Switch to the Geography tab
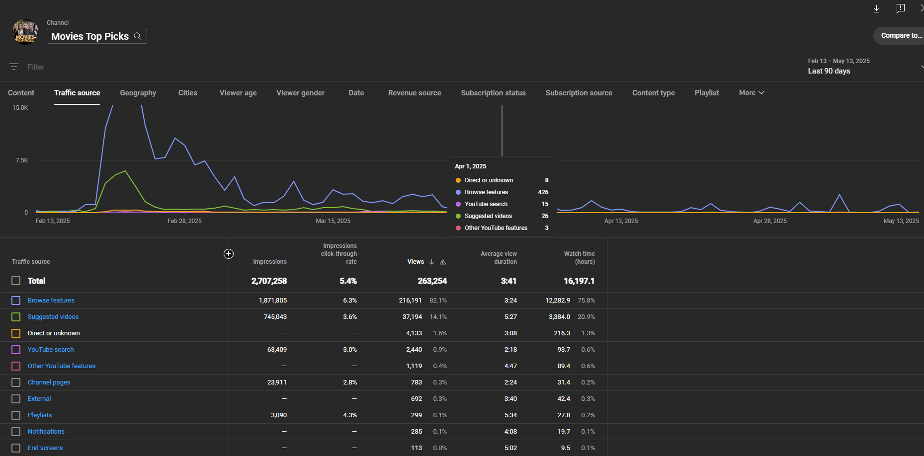Screen dimensions: 924x456 tap(138, 93)
